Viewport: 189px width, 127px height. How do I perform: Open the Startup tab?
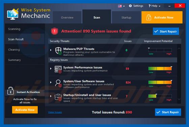click(x=126, y=18)
